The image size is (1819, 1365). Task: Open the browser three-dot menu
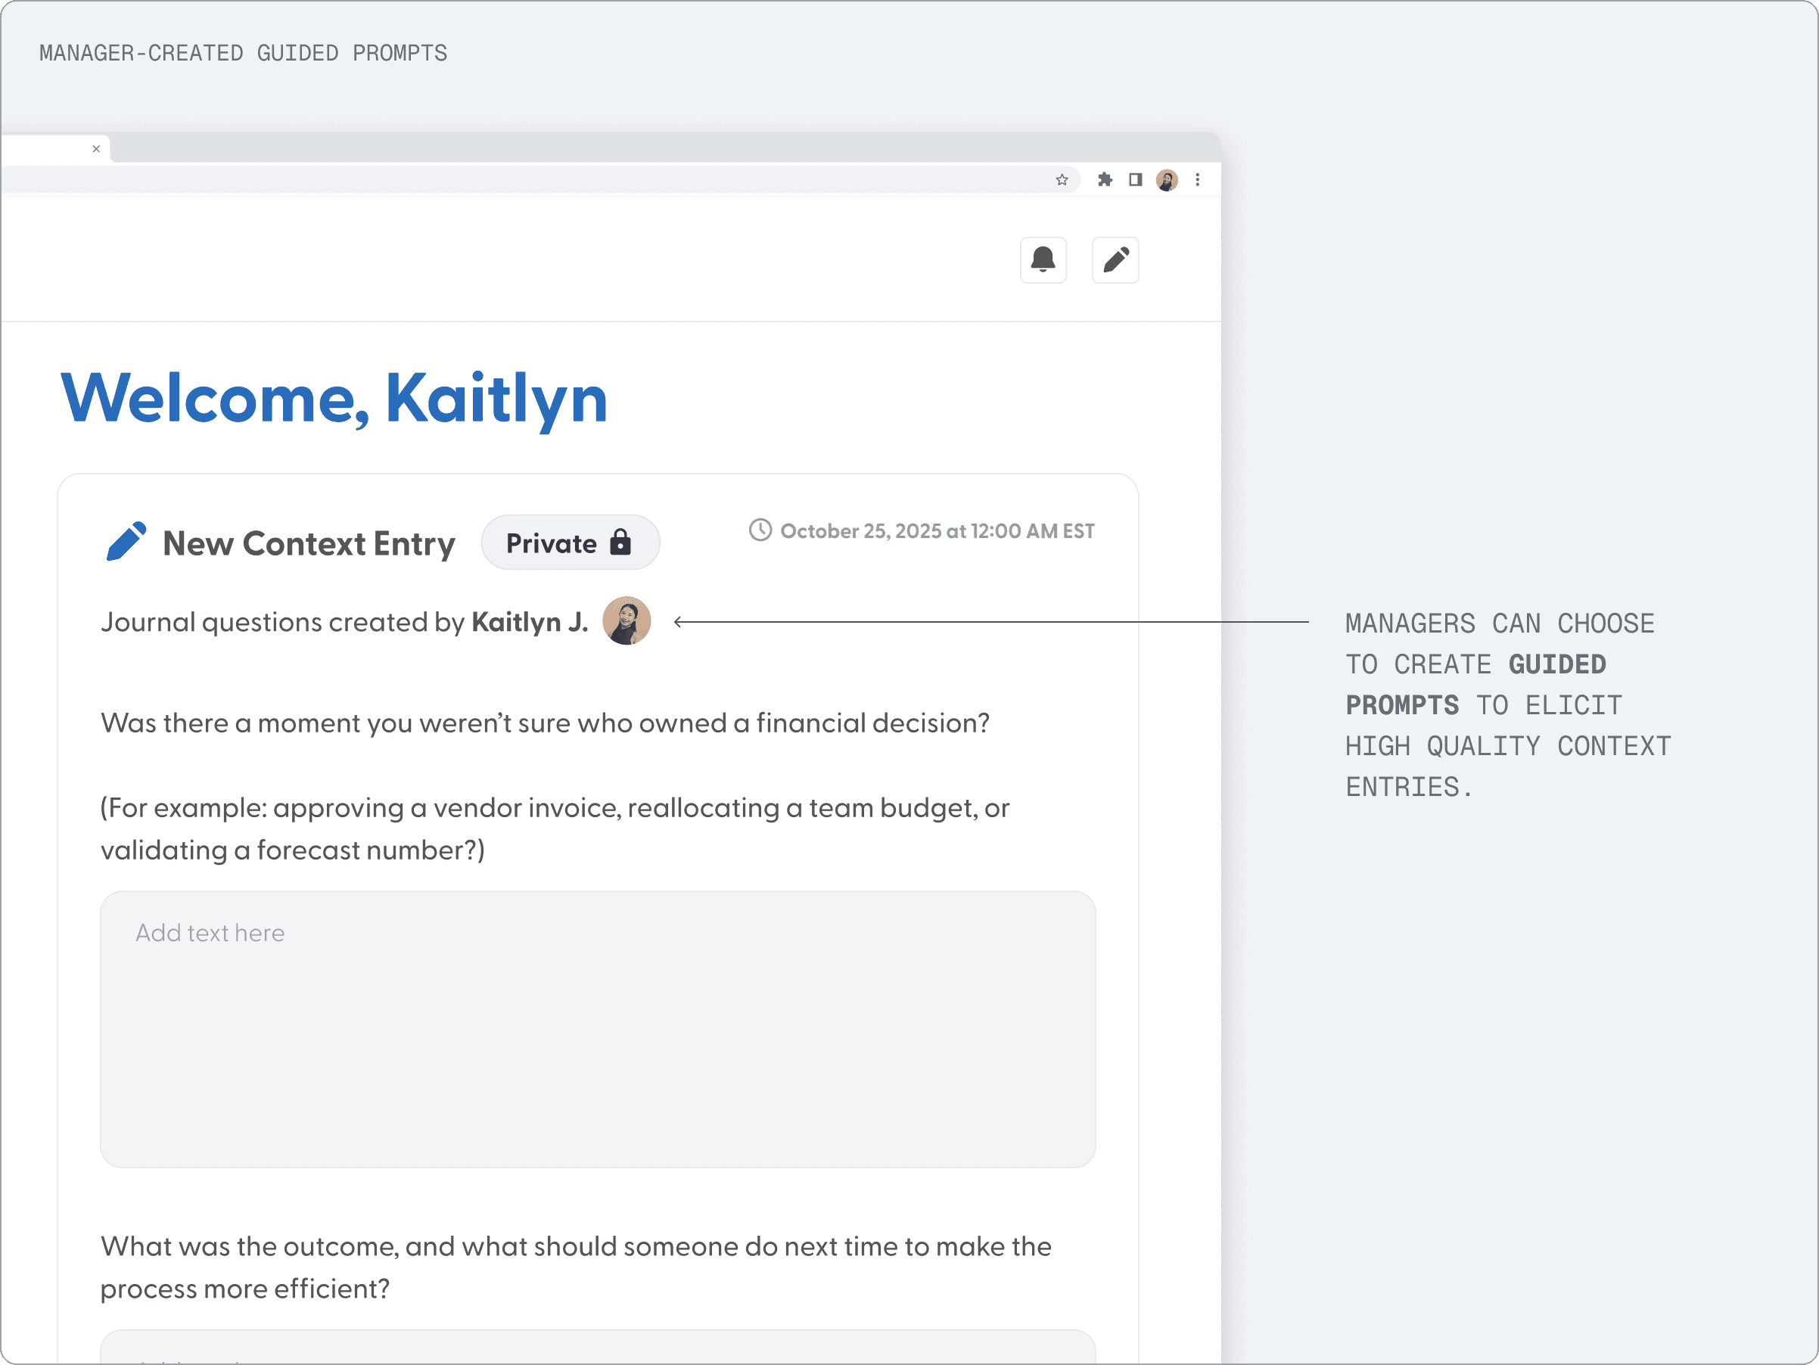(1197, 180)
